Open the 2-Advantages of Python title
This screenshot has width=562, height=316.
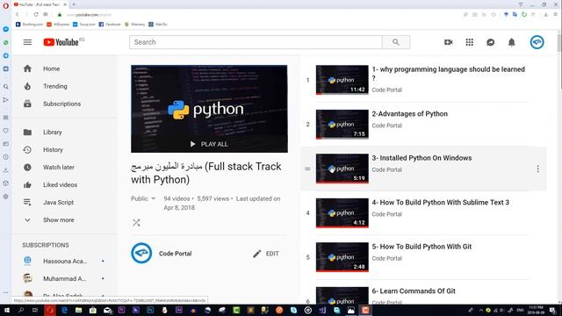[x=410, y=114]
